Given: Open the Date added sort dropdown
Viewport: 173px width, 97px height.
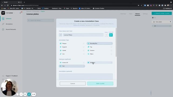Looking at the screenshot, I should [x=160, y=22].
